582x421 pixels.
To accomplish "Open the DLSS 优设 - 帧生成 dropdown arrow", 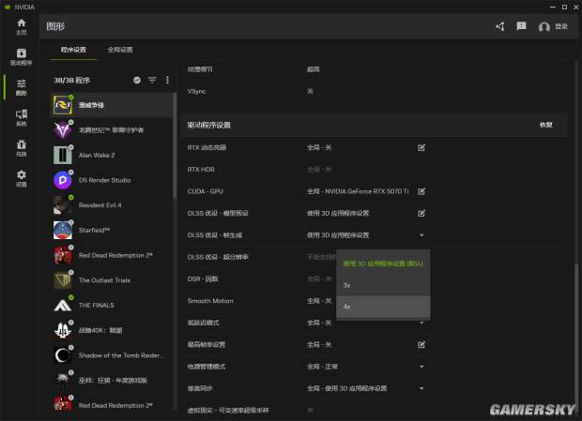I will pos(421,235).
